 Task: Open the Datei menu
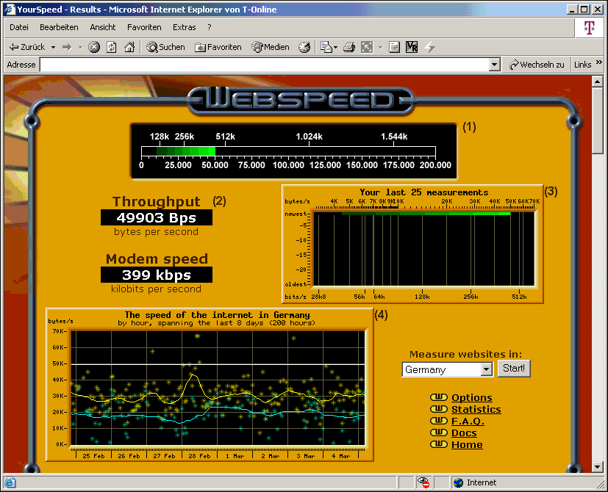(19, 27)
